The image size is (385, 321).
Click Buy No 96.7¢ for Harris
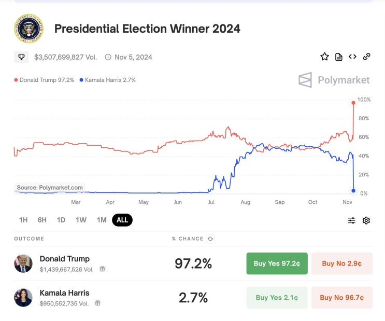point(341,298)
